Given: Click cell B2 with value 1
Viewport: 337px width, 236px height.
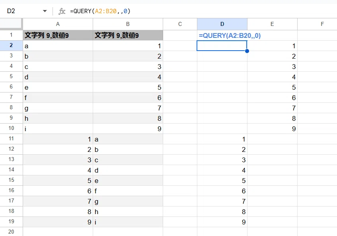Looking at the screenshot, I should (128, 46).
